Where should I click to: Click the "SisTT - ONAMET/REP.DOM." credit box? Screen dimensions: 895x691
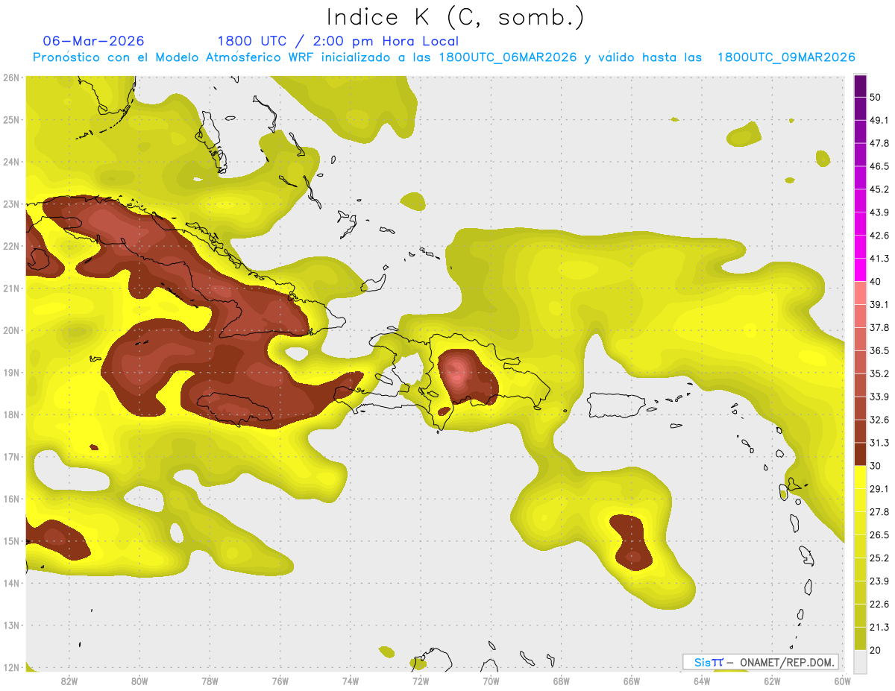[760, 662]
